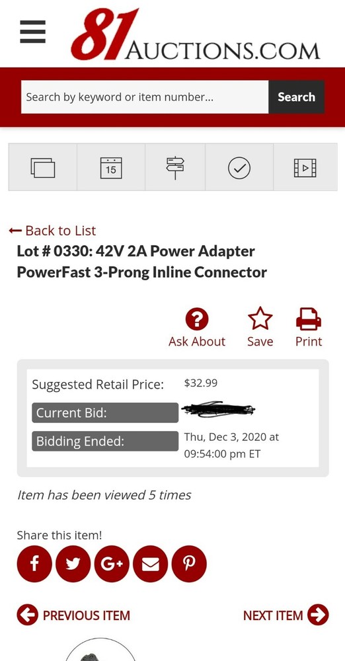345x661 pixels.
Task: Click the Search button
Action: point(297,97)
